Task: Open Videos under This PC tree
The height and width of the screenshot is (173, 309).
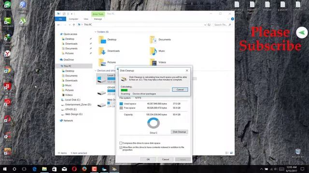Action: click(69, 95)
